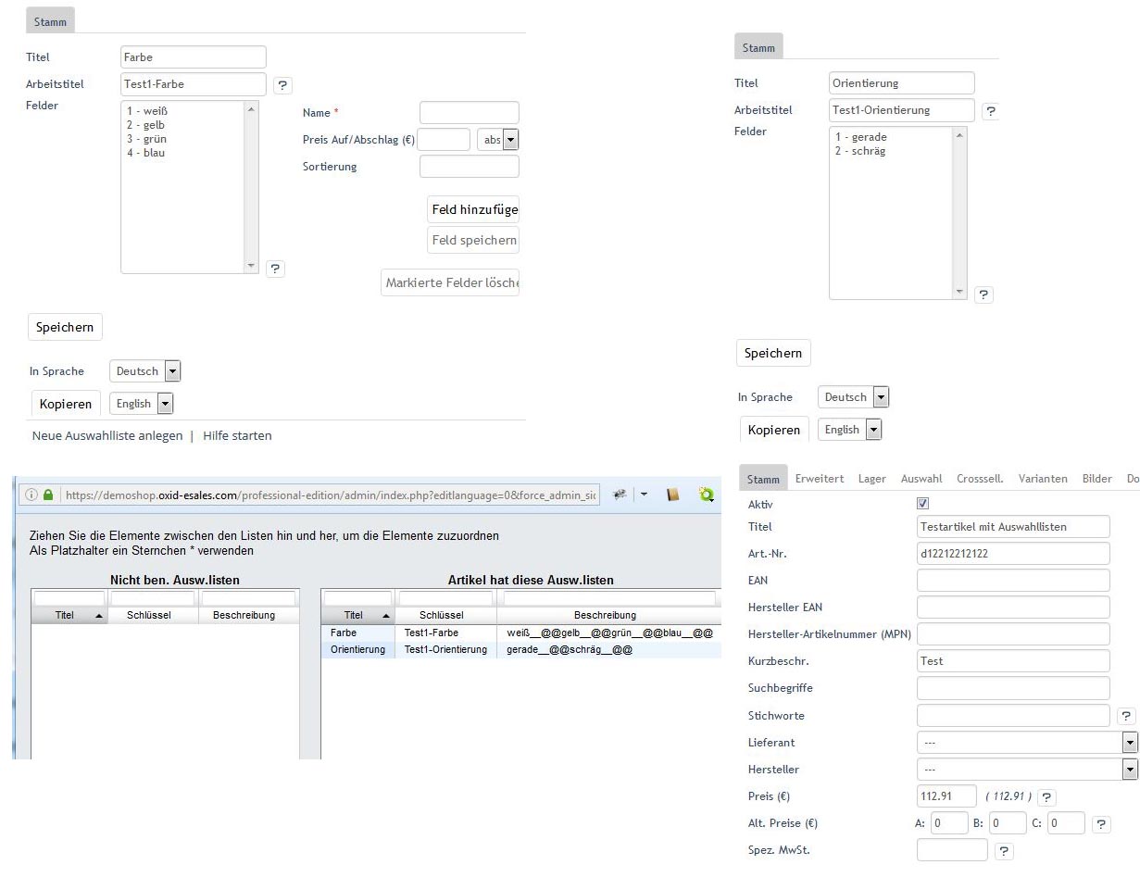Click the Feld hinzufügen button
This screenshot has width=1140, height=877.
[473, 209]
